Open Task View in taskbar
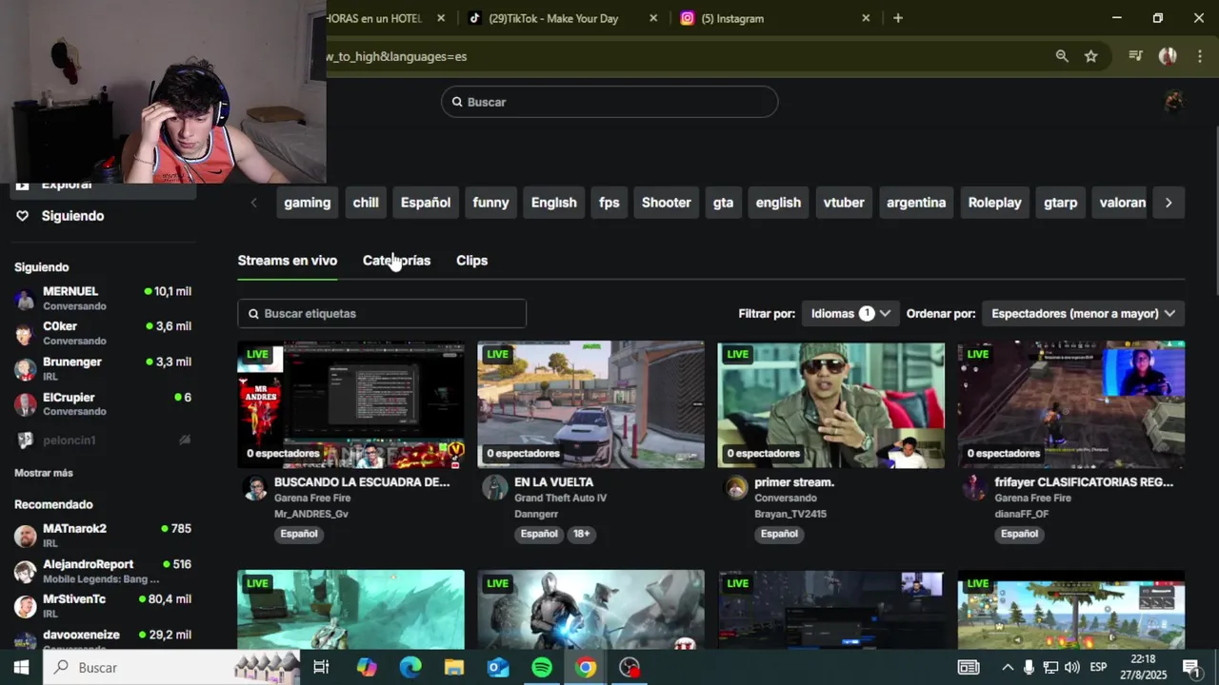 click(321, 667)
